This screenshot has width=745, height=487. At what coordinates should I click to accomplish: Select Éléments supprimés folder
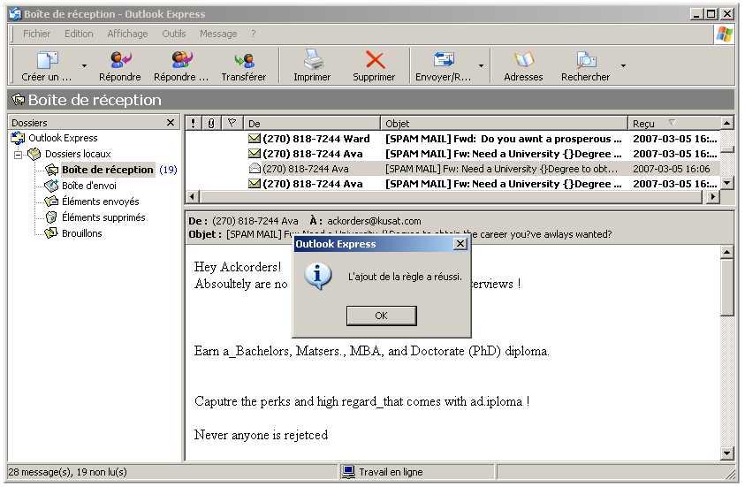click(103, 217)
